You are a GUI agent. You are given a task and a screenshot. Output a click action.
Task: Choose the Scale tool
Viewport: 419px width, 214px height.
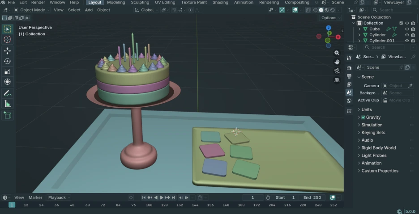(8, 71)
